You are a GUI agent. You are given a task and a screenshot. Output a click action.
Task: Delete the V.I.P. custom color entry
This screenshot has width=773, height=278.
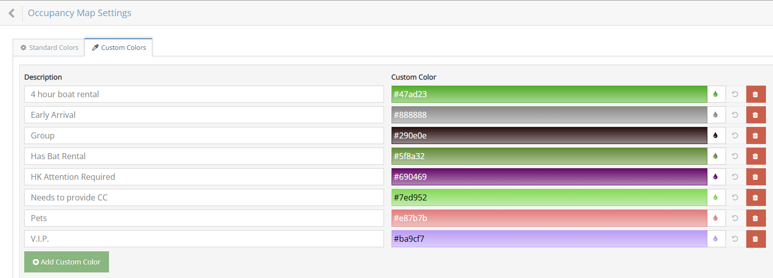pyautogui.click(x=755, y=239)
